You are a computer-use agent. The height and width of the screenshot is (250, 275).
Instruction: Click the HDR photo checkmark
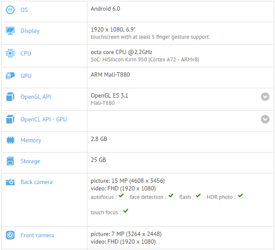(x=240, y=196)
